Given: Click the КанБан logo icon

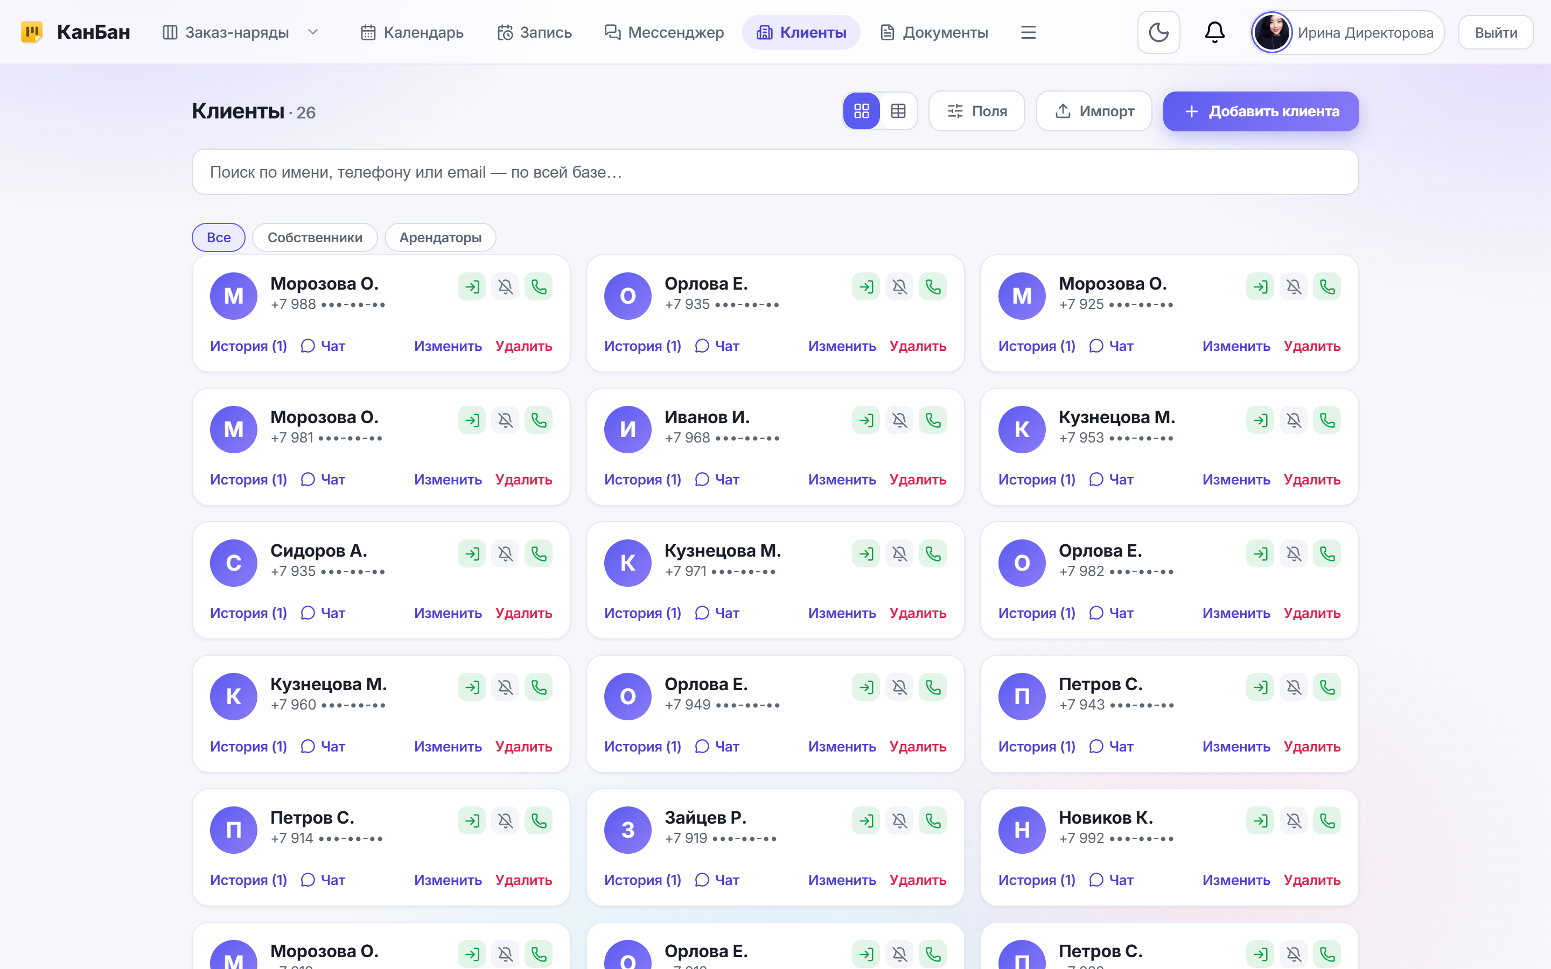Looking at the screenshot, I should click(31, 32).
